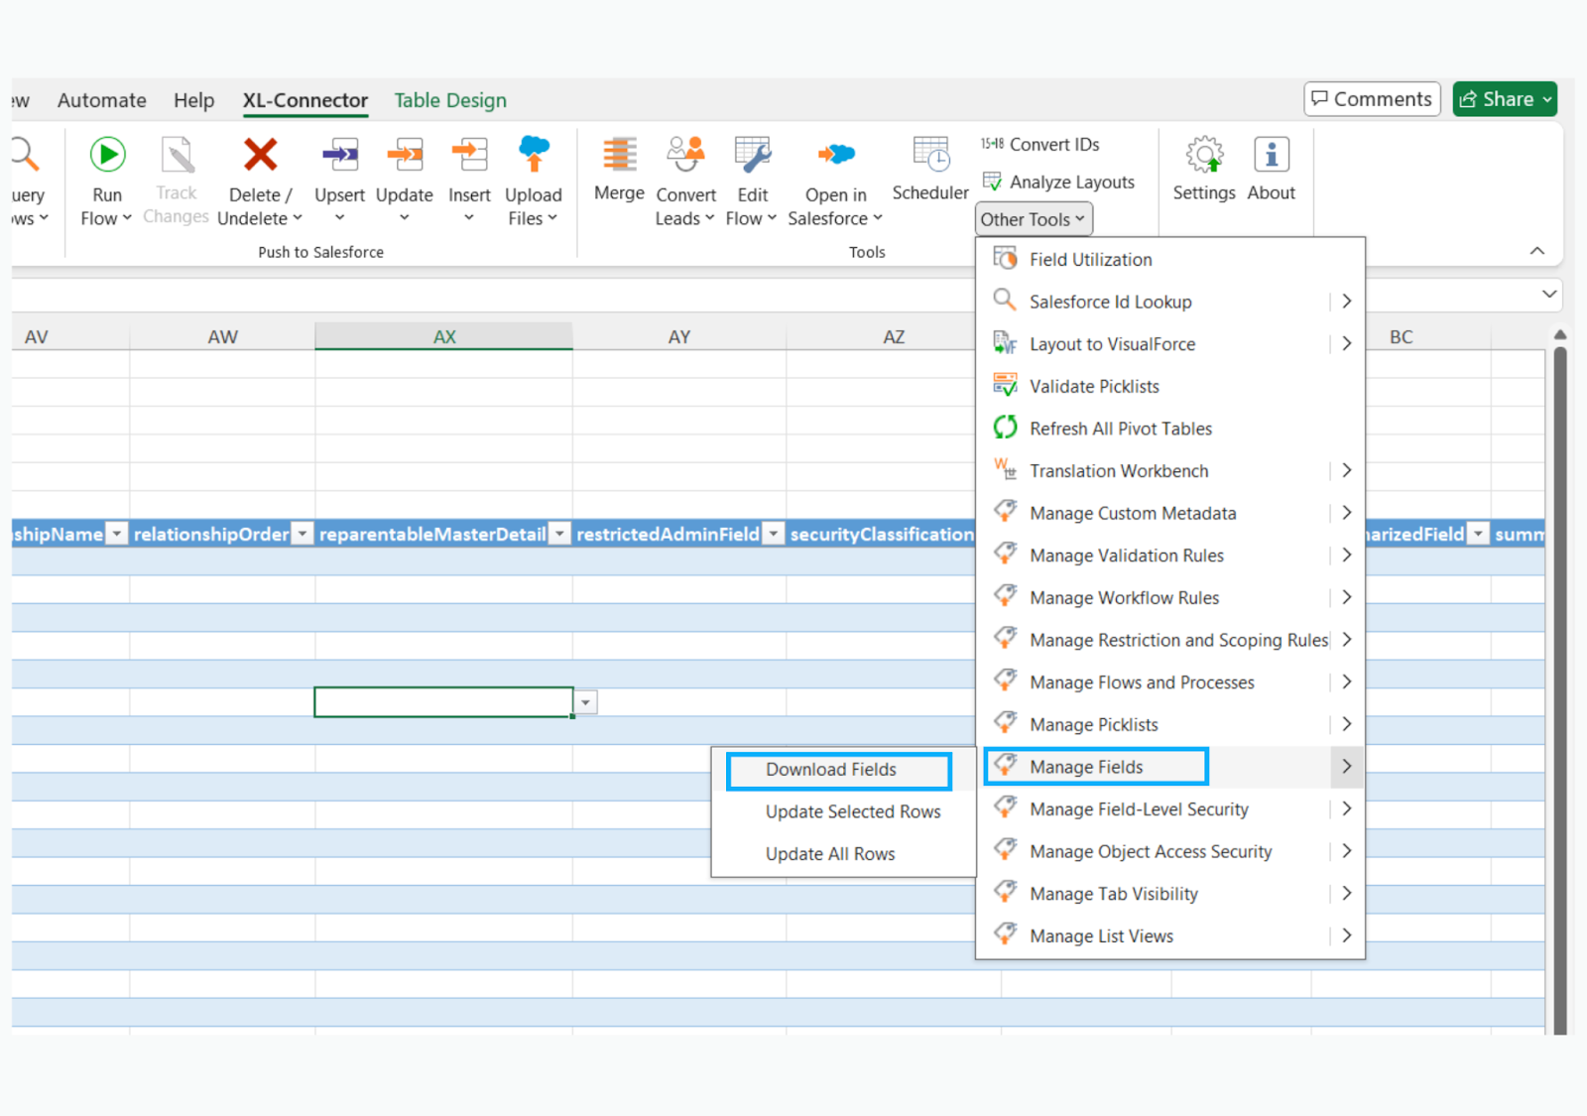Choose Manage Restriction and Scoping Rules

coord(1170,640)
